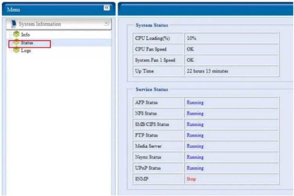The image size is (294, 196).
Task: Select the FTP Status label
Action: [146, 135]
